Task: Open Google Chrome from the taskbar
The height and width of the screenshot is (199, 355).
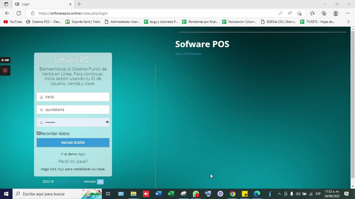Action: point(233,194)
